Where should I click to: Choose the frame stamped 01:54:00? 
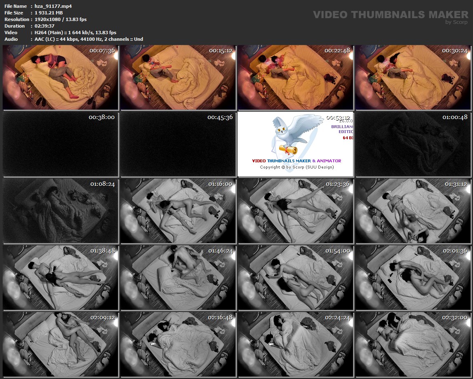[296, 278]
